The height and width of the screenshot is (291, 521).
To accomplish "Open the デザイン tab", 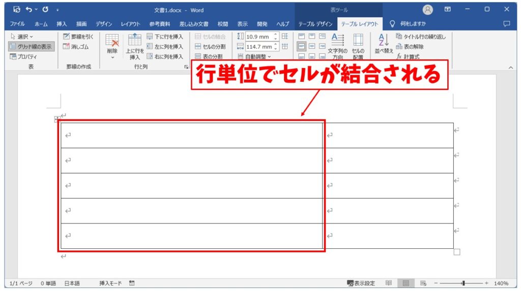I will (104, 24).
